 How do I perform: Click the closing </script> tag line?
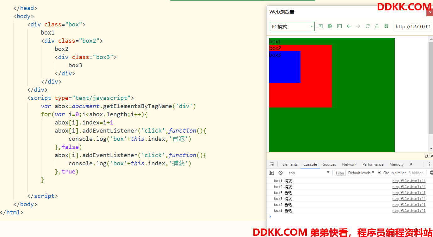pos(42,196)
